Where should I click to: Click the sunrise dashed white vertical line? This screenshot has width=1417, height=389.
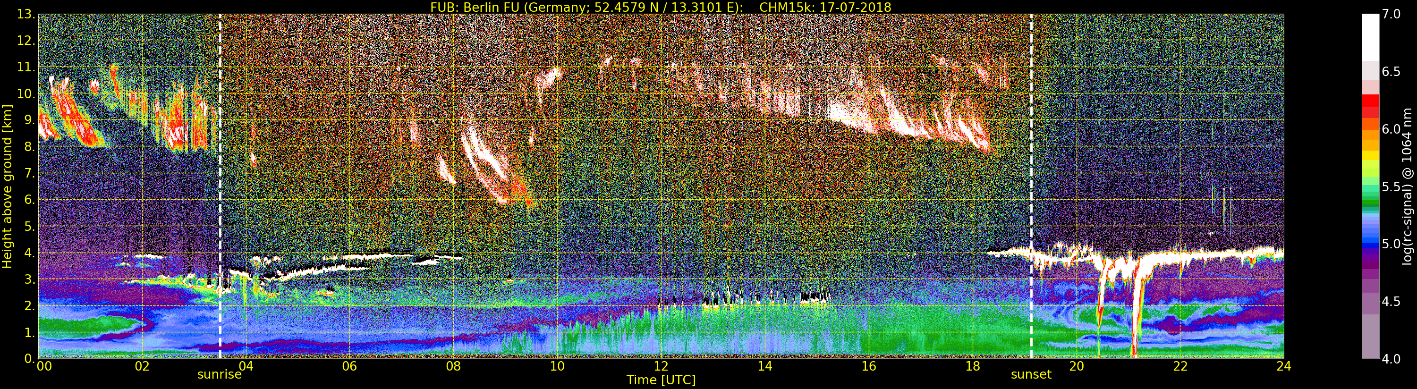point(220,186)
